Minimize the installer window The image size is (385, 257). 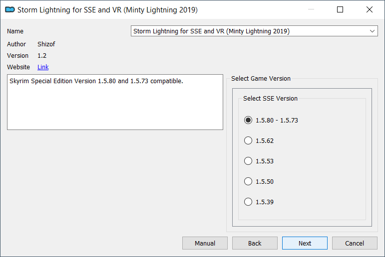tap(311, 9)
